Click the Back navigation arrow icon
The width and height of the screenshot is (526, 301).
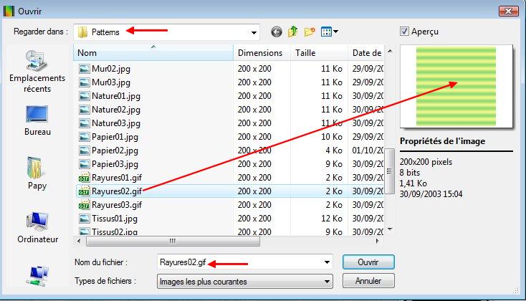point(277,32)
